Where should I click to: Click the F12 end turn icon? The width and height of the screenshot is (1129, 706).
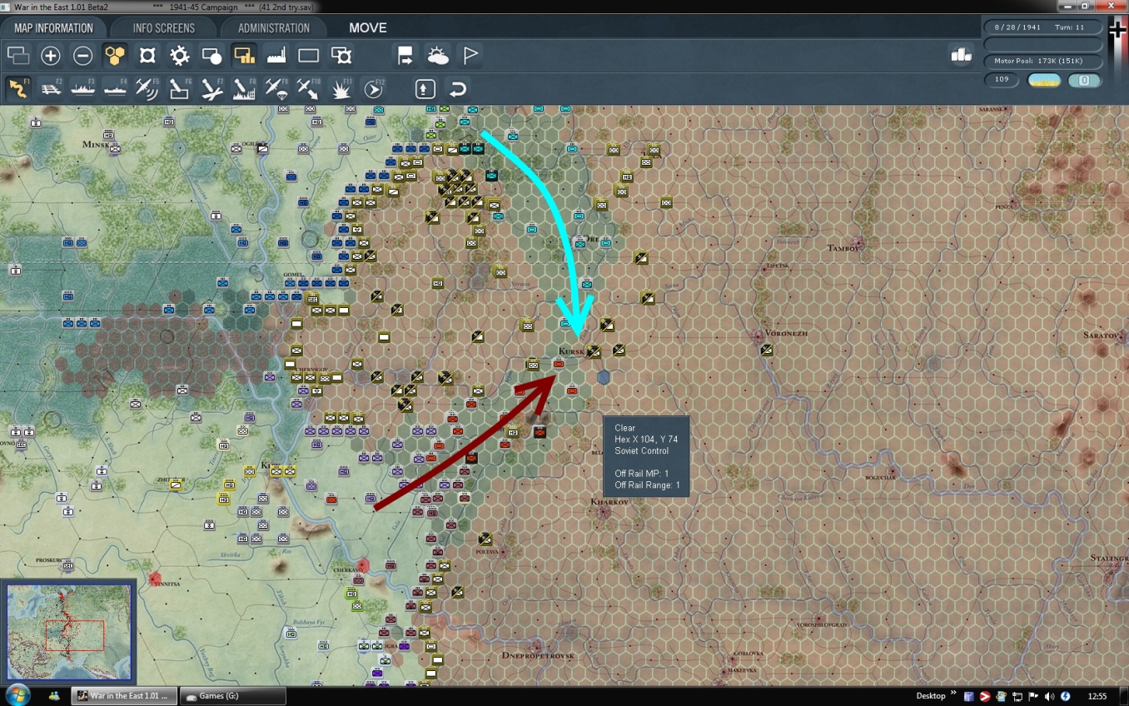click(x=374, y=88)
